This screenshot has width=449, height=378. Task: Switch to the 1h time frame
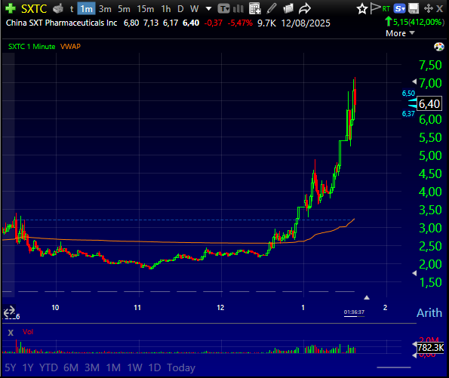click(x=166, y=9)
